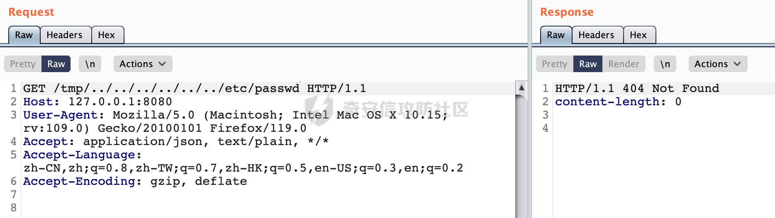The width and height of the screenshot is (775, 218).
Task: Click the request scrollbar up arrow
Action: click(x=522, y=87)
